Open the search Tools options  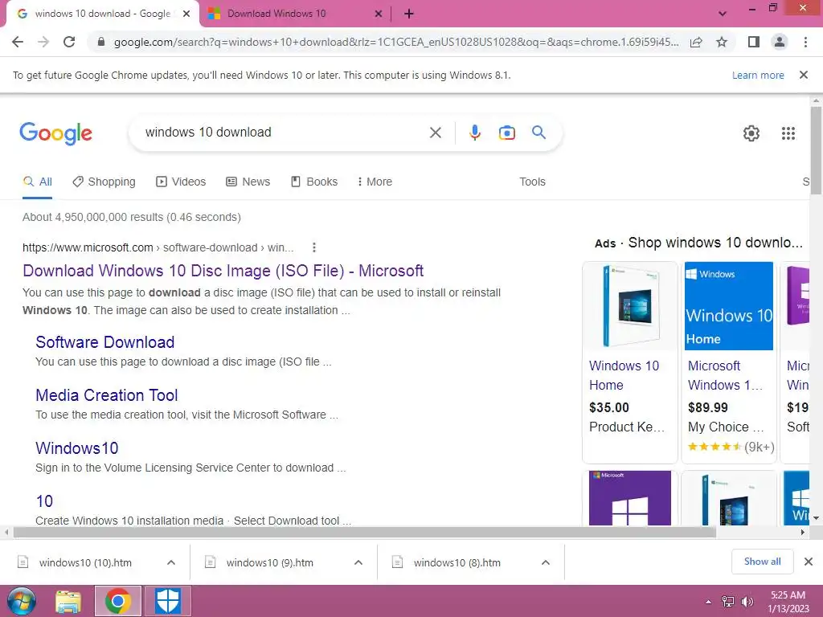[x=532, y=182]
